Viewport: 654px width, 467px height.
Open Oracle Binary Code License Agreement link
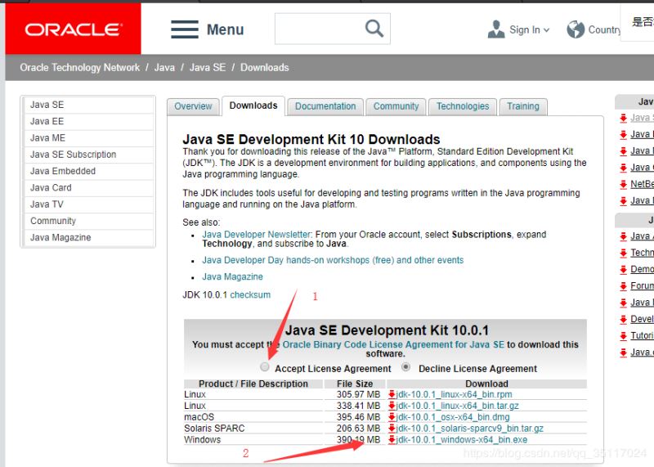(x=393, y=344)
